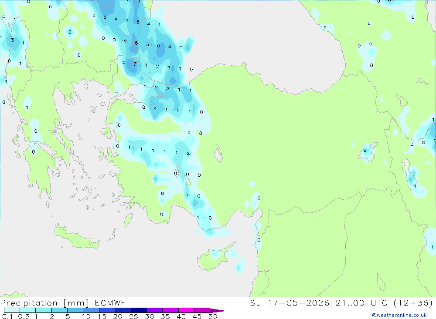Click legend label '25'
The height and width of the screenshot is (319, 436).
click(133, 316)
